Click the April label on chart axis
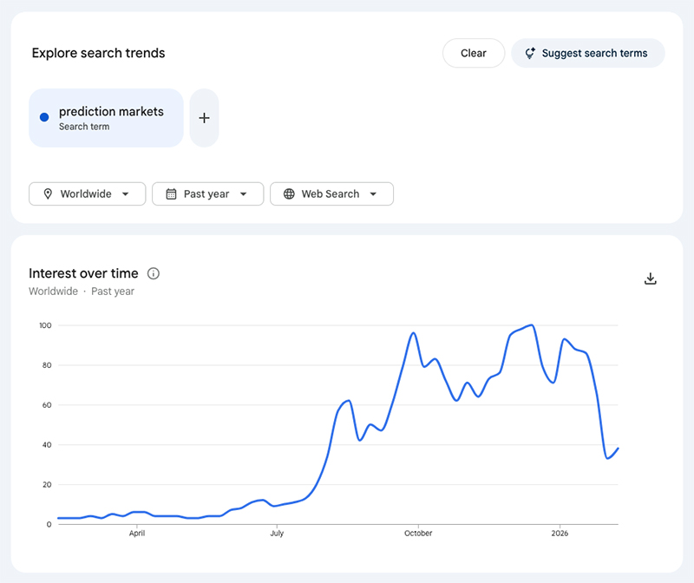This screenshot has height=583, width=694. 137,534
